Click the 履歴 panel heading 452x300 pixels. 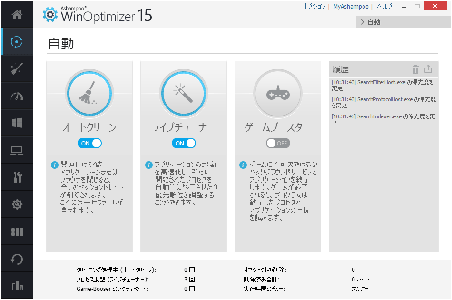tap(341, 69)
